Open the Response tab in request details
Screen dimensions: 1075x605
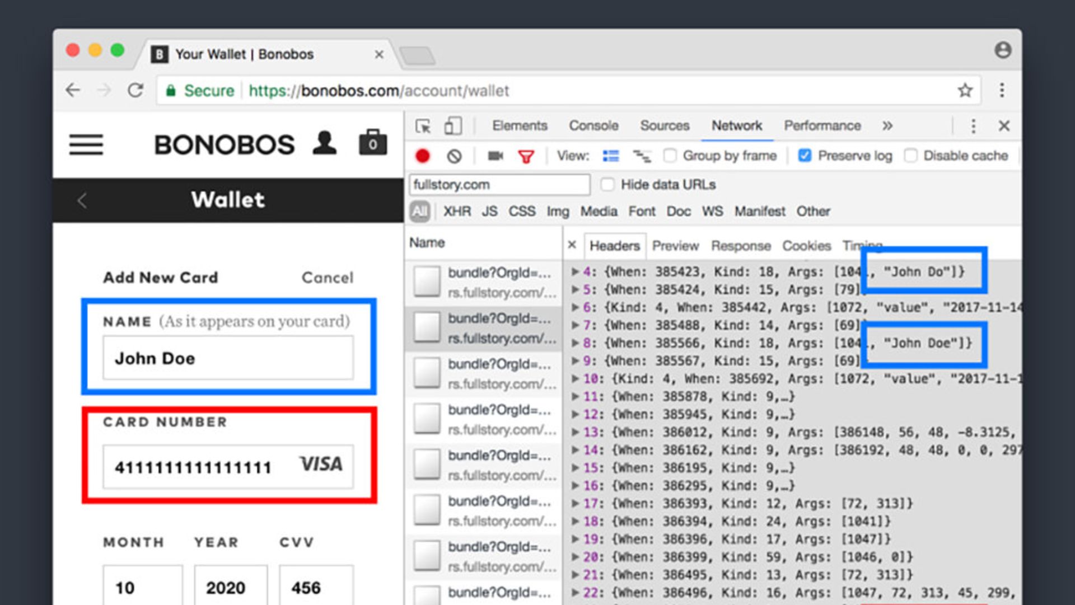[x=740, y=246]
